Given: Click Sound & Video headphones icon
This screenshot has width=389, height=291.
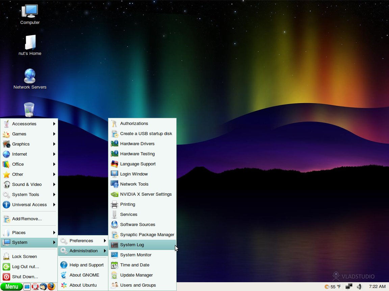Looking at the screenshot, I should click(x=6, y=185).
